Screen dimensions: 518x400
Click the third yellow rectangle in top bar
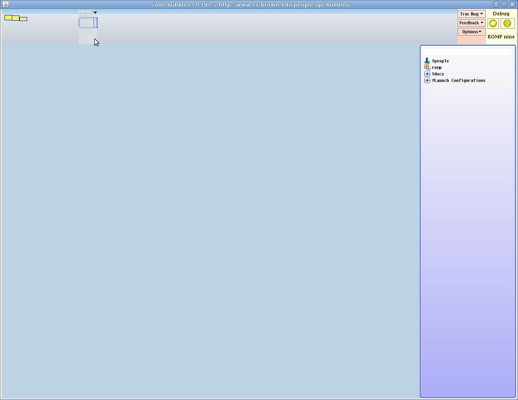pos(23,19)
